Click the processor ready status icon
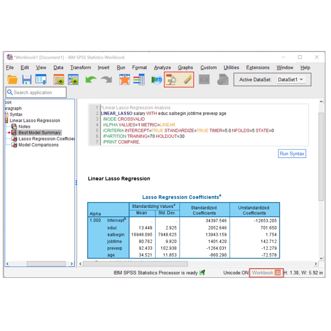The image size is (331, 331). pyautogui.click(x=202, y=272)
